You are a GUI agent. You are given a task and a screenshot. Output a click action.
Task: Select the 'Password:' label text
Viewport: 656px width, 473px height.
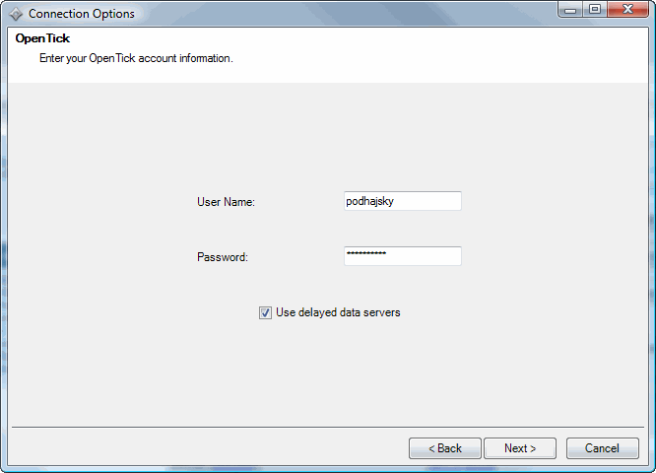tap(223, 257)
